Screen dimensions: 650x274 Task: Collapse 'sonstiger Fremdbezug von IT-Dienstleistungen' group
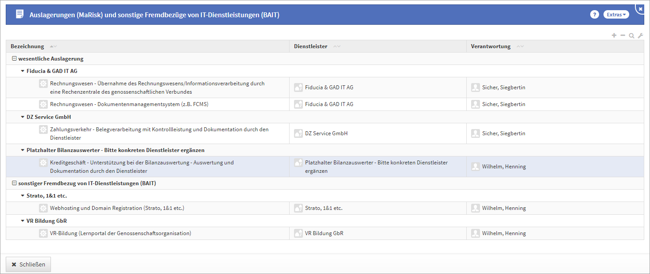click(14, 183)
